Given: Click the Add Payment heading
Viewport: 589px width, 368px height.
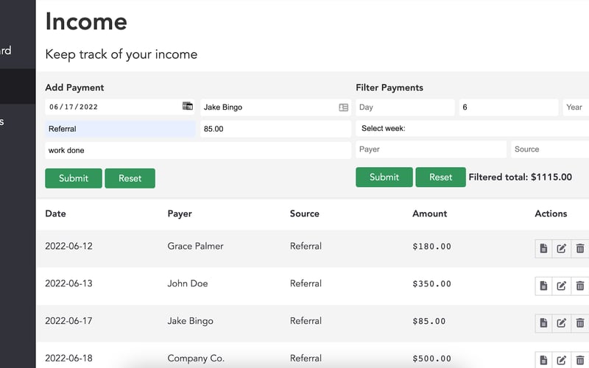Looking at the screenshot, I should [x=74, y=88].
